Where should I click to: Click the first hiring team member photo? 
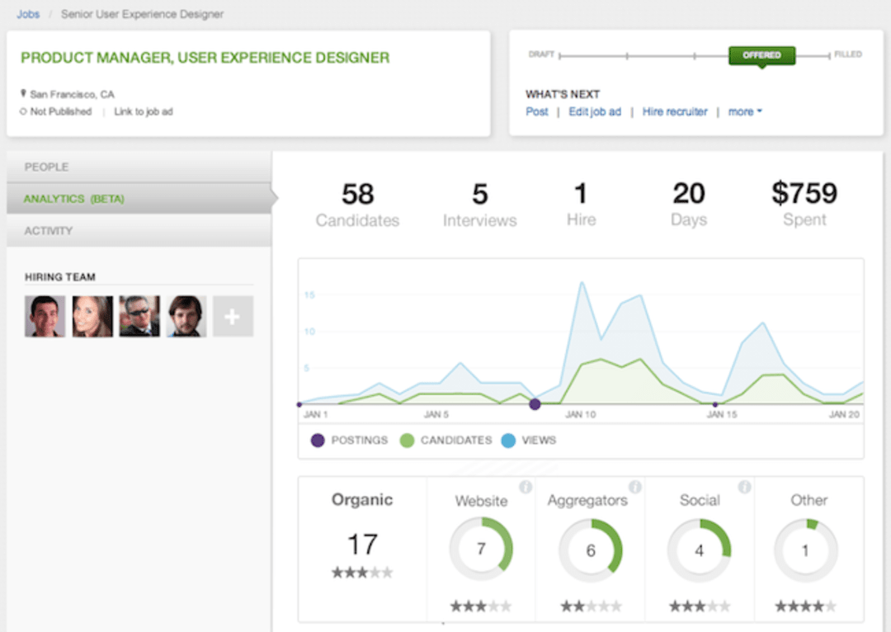(45, 316)
